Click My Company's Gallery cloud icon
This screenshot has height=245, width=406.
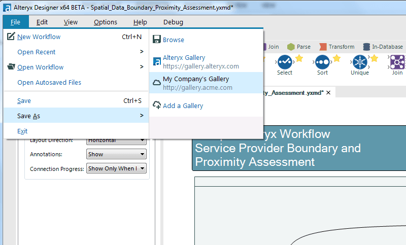157,83
